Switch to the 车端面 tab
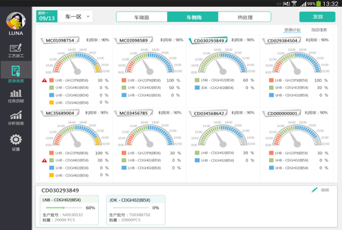 tap(142, 17)
